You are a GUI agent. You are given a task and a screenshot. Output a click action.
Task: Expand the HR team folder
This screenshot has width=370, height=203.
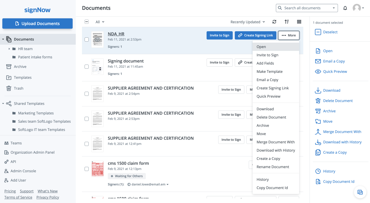(x=9, y=49)
